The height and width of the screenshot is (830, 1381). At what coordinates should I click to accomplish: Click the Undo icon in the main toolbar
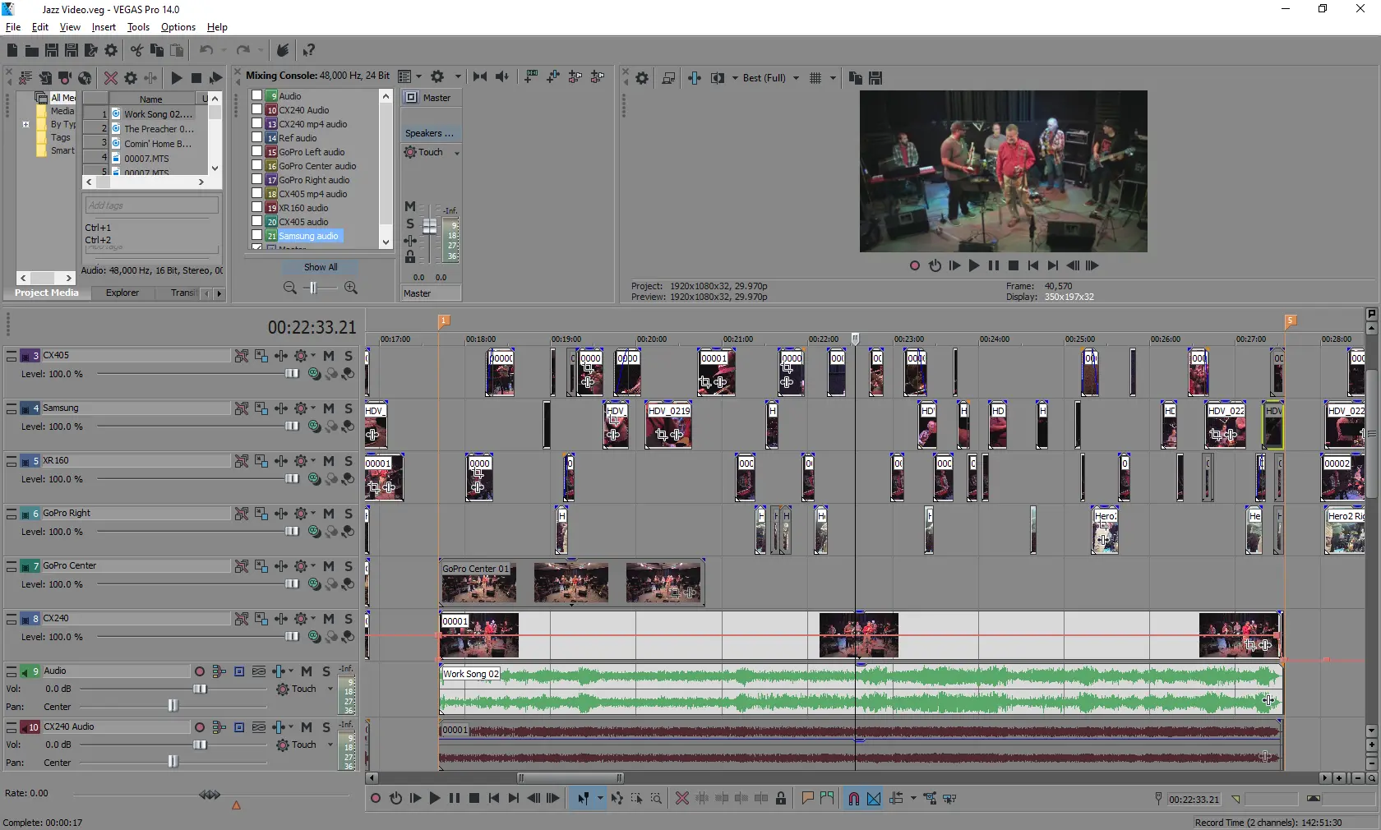206,51
